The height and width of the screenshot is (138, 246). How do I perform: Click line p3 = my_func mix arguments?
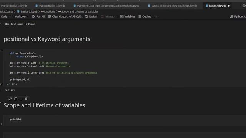coord(53,73)
